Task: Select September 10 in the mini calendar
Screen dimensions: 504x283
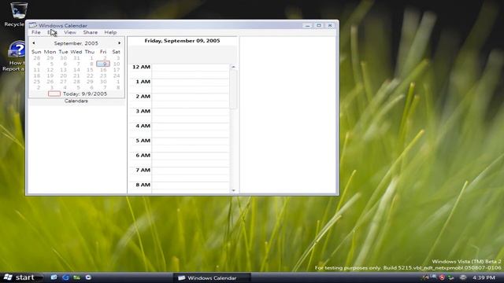Action: [x=117, y=64]
